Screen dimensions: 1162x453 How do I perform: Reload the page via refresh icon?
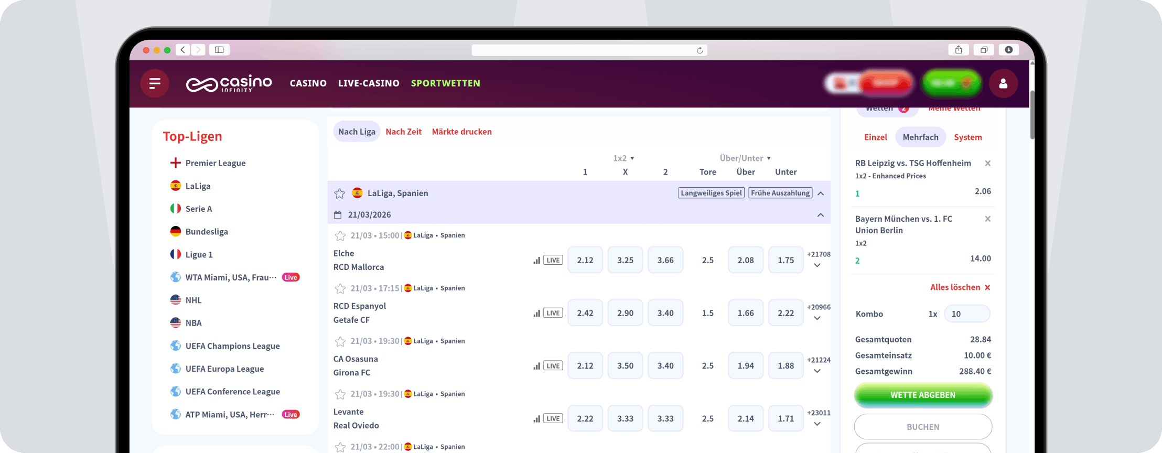point(700,50)
